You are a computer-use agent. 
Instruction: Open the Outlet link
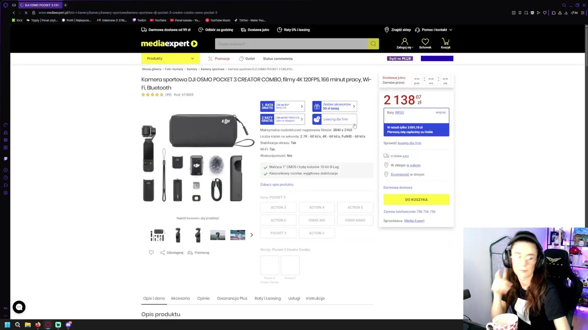tap(247, 59)
